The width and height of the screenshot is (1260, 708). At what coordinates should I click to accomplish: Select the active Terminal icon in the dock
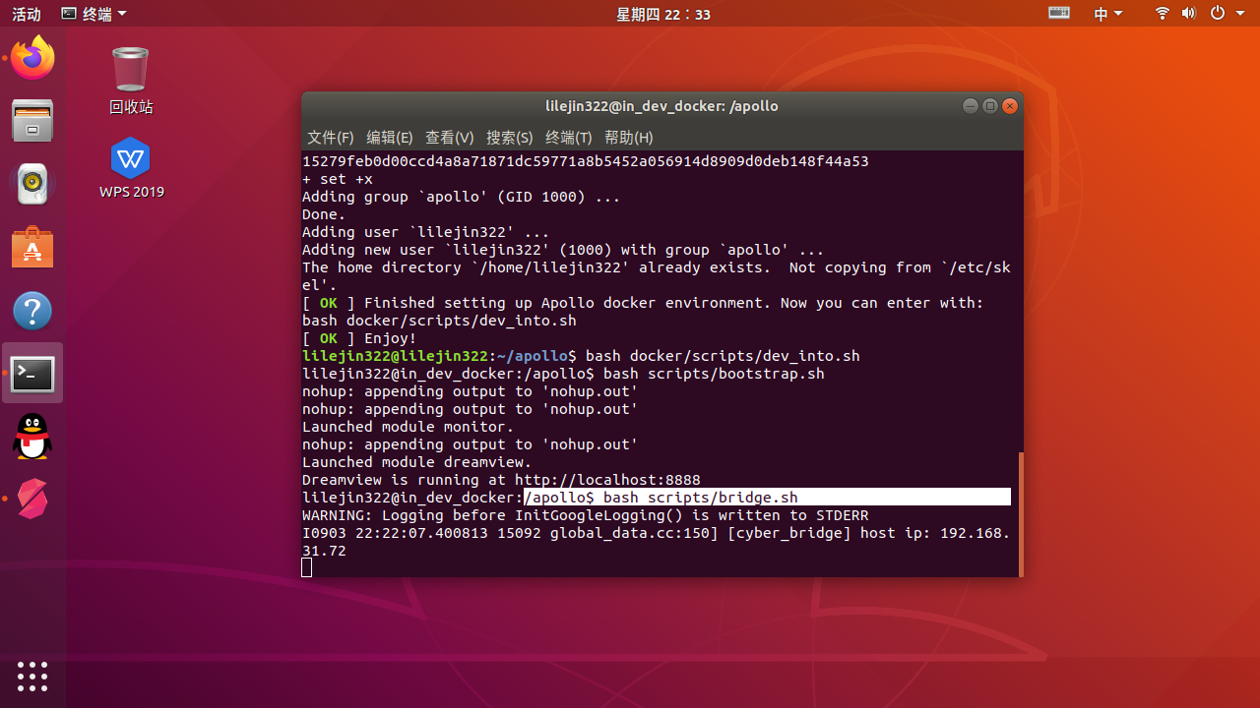(x=32, y=373)
